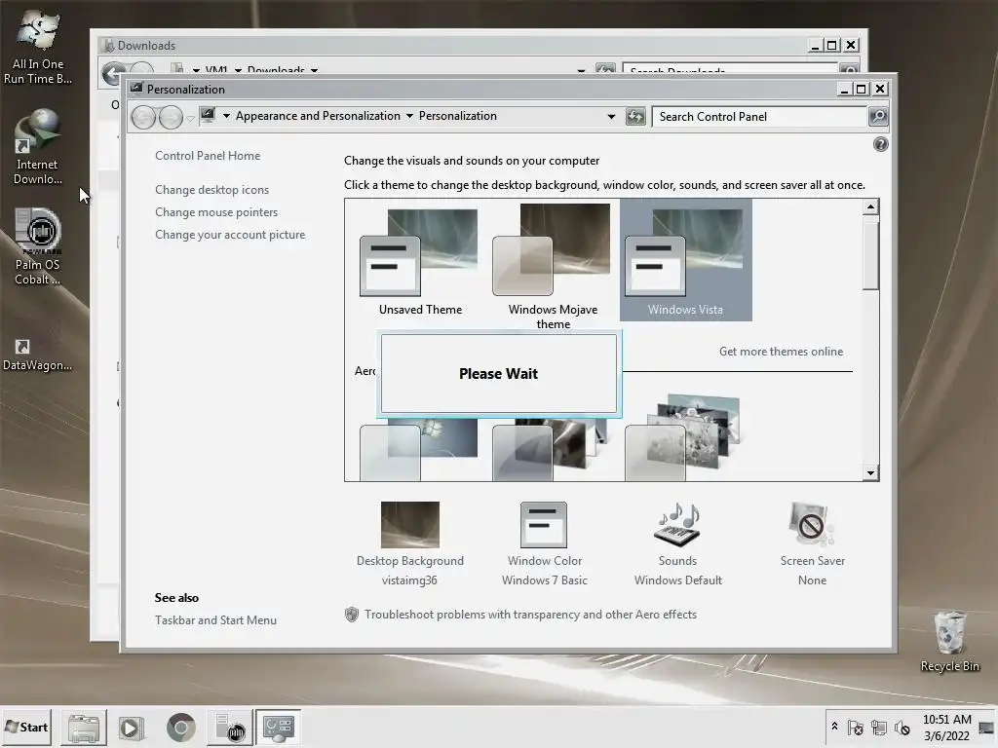This screenshot has width=998, height=748.
Task: Expand the Appearance and Personalization breadcrumb dropdown
Action: [409, 116]
